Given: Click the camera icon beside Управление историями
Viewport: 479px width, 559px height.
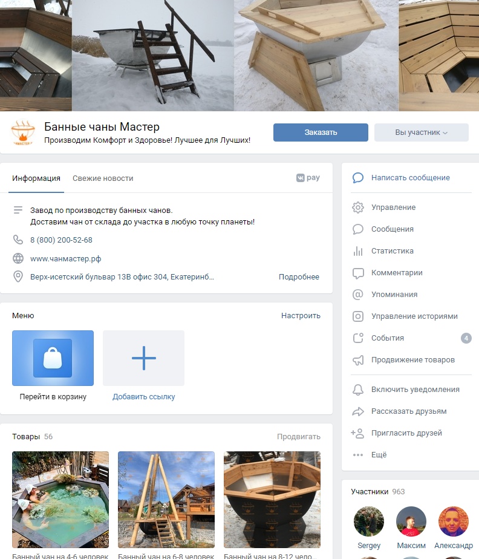Looking at the screenshot, I should click(x=358, y=316).
